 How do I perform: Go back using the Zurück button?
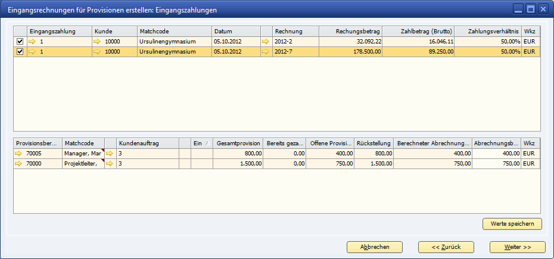[x=446, y=246]
